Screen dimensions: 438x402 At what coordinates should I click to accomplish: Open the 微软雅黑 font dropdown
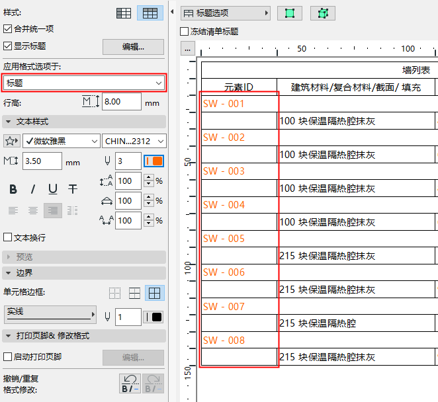tap(61, 141)
